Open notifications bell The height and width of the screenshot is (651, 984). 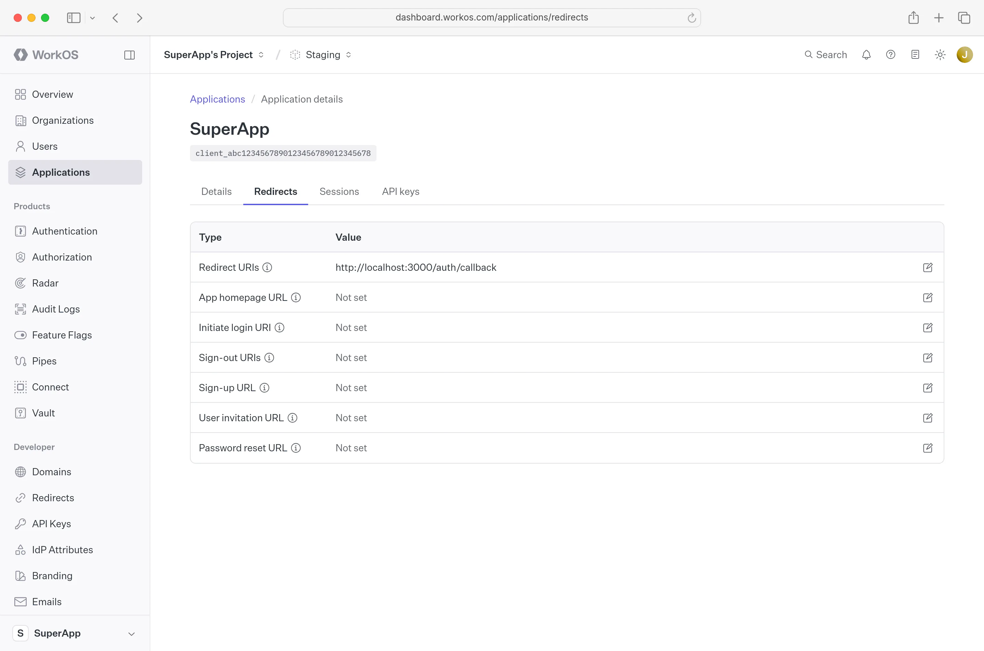point(866,55)
